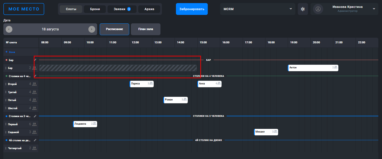Open Роман's booking in Пятый row
382x159 pixels.
coord(175,100)
